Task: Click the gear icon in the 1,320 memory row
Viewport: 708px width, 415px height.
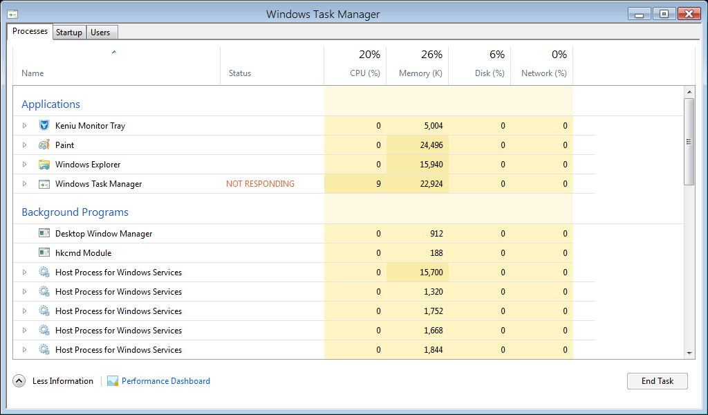Action: point(44,292)
